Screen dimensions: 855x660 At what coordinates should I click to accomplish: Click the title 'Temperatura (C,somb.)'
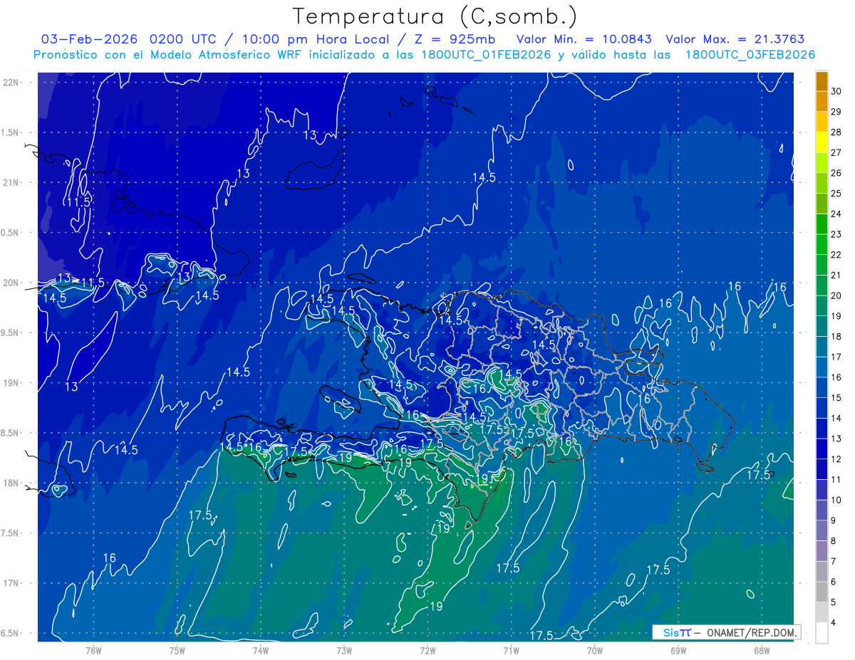(435, 16)
